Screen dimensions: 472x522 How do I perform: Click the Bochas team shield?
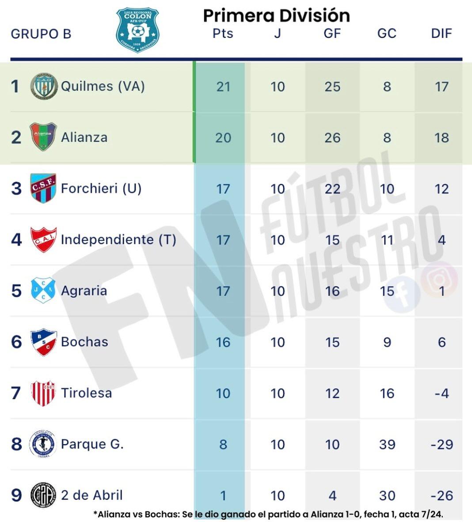[x=43, y=342]
